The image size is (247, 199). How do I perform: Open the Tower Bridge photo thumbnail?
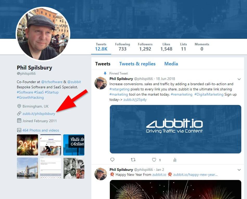pos(27,168)
